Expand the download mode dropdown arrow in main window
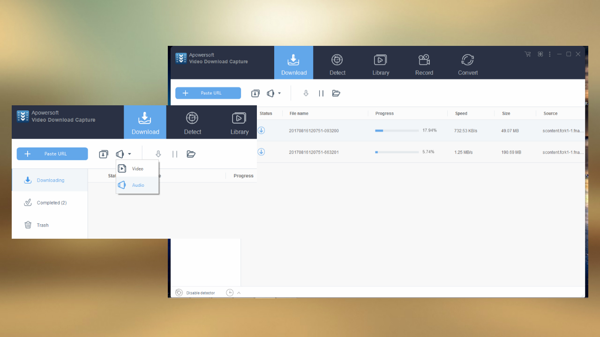This screenshot has height=337, width=600. click(279, 93)
